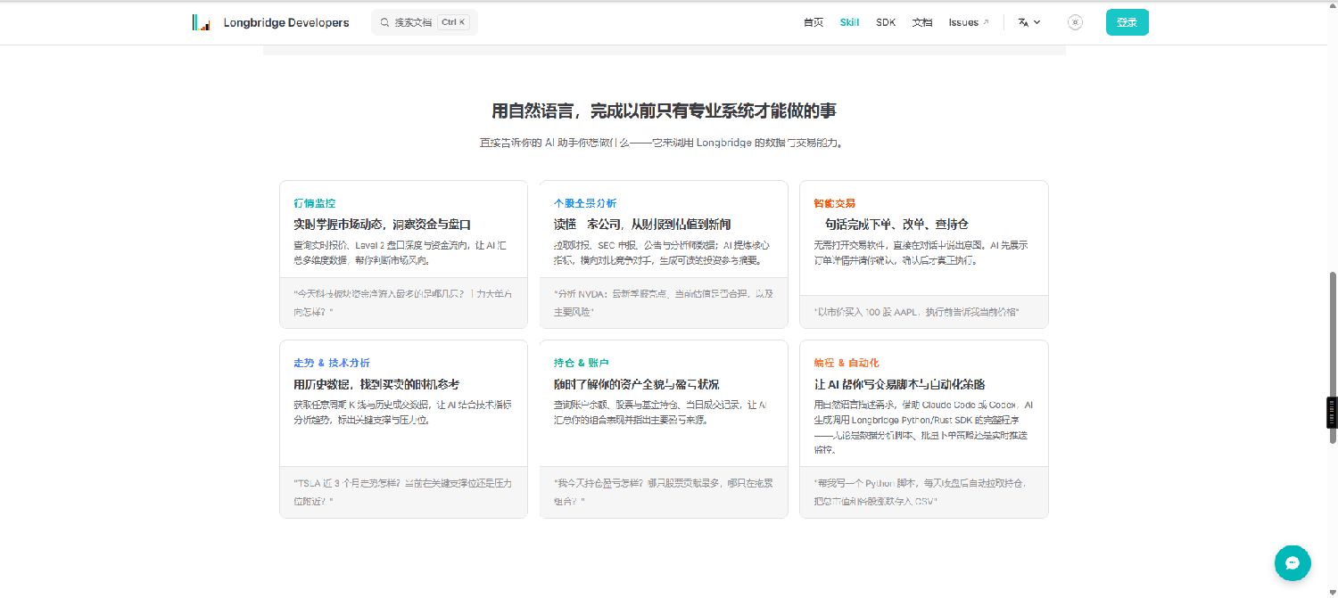Open the 持仓 & 账户 feature card

[663, 428]
